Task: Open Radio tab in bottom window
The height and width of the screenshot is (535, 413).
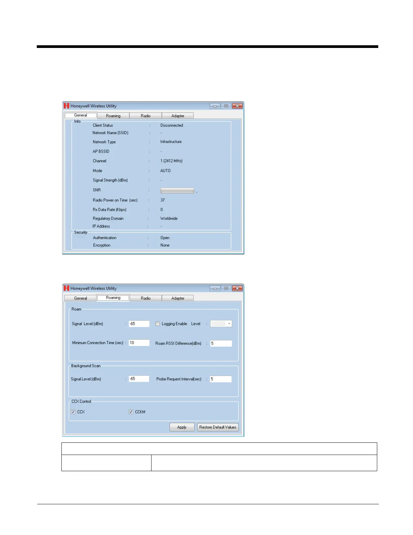Action: pos(145,298)
